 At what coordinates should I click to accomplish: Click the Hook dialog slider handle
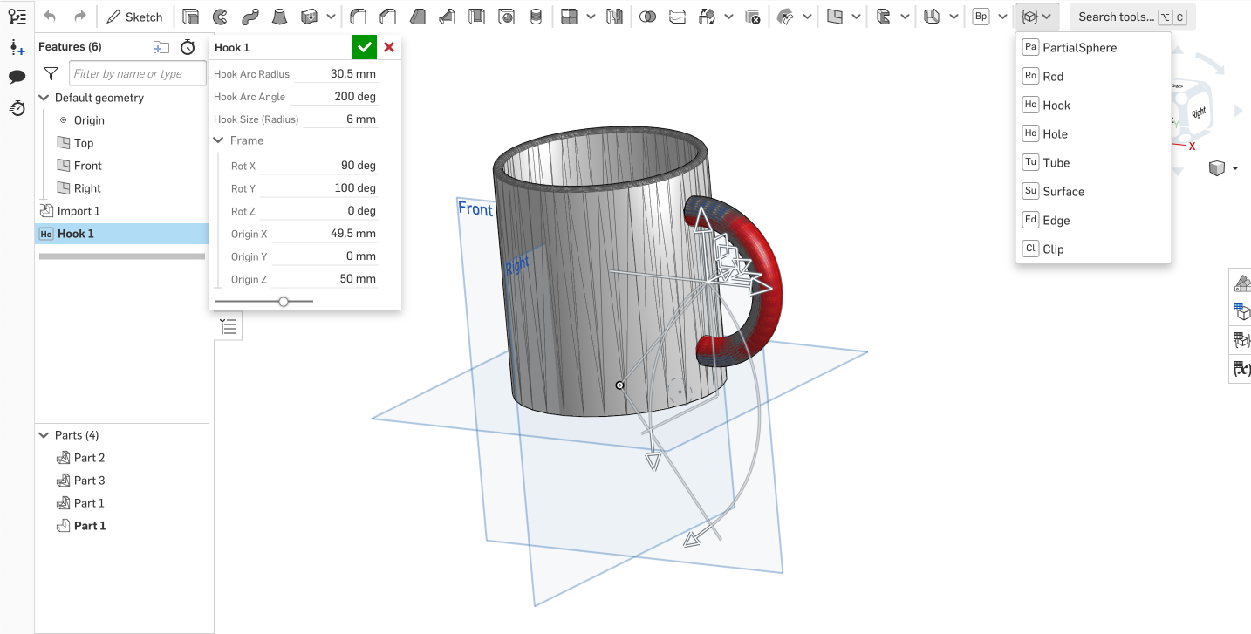(284, 301)
